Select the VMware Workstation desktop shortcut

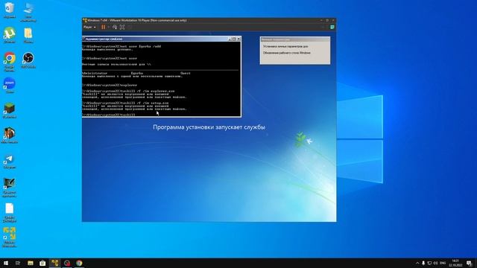click(x=10, y=237)
